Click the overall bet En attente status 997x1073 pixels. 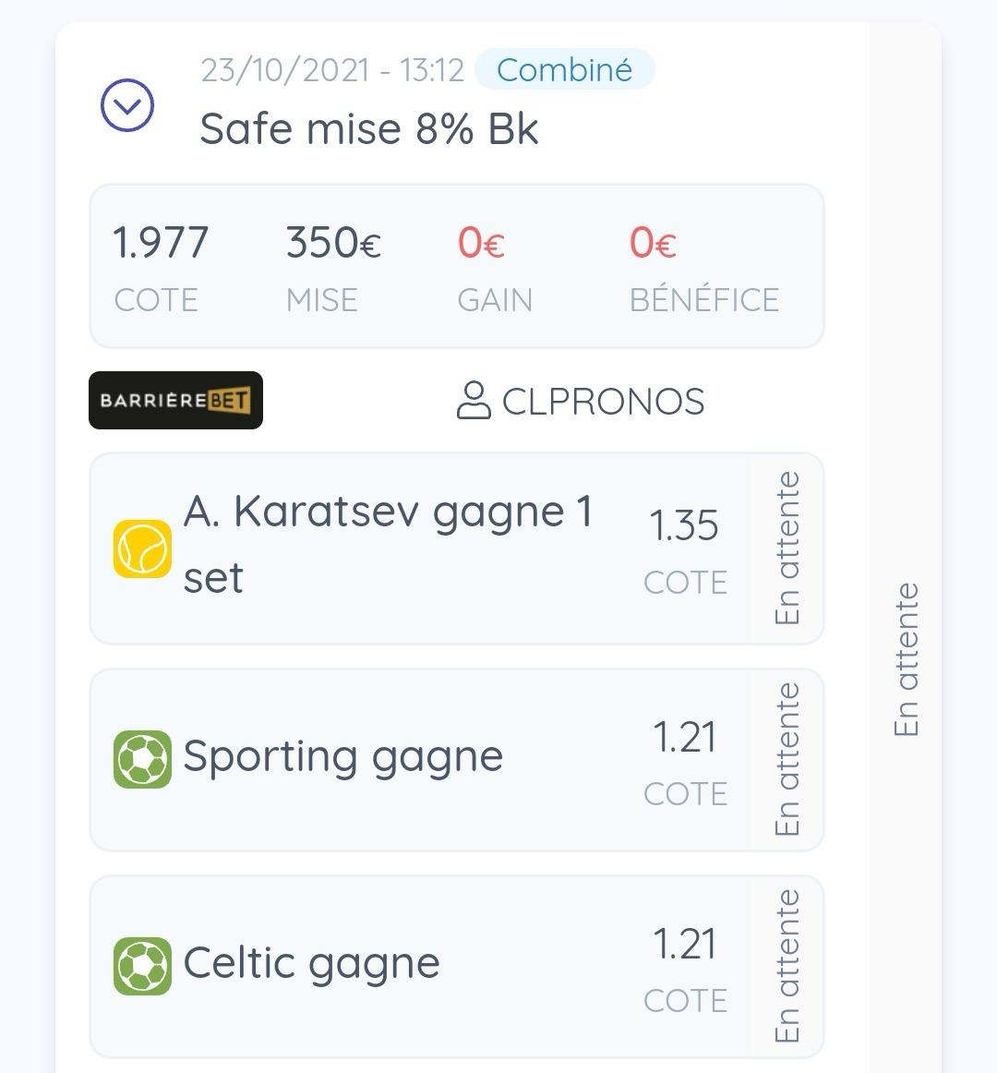click(x=907, y=659)
